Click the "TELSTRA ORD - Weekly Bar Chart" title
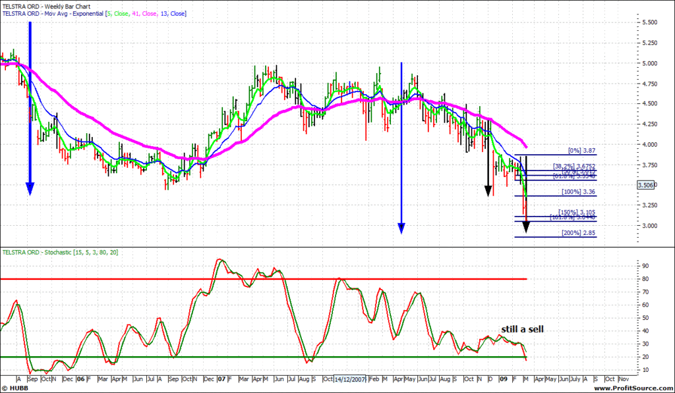This screenshot has height=393, width=675. pyautogui.click(x=47, y=7)
